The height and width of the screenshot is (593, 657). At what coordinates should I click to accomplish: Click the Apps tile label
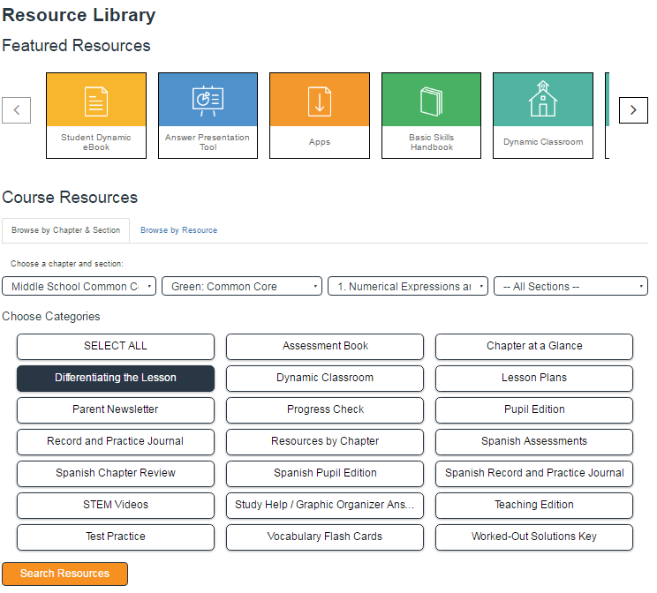click(x=320, y=142)
